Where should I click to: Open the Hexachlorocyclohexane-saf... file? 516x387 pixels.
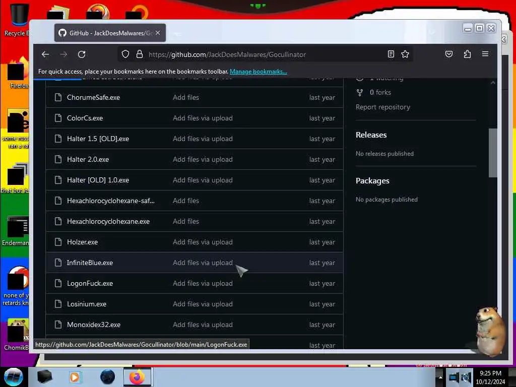tap(111, 201)
